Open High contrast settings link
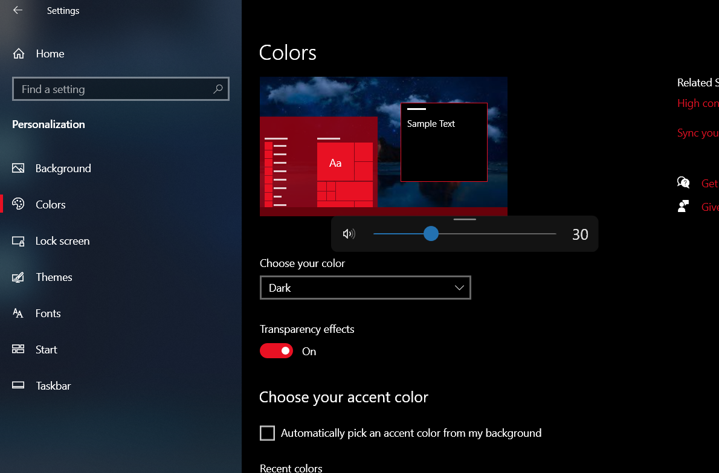This screenshot has height=473, width=719. 698,103
